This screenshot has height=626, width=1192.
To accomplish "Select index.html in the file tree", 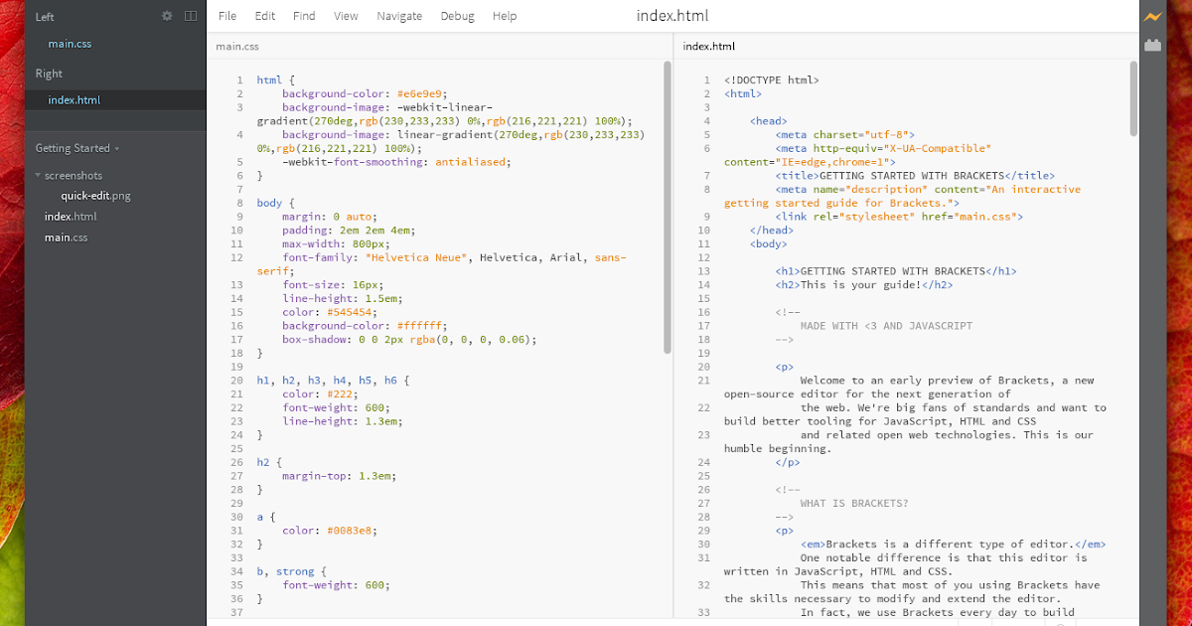I will (71, 216).
